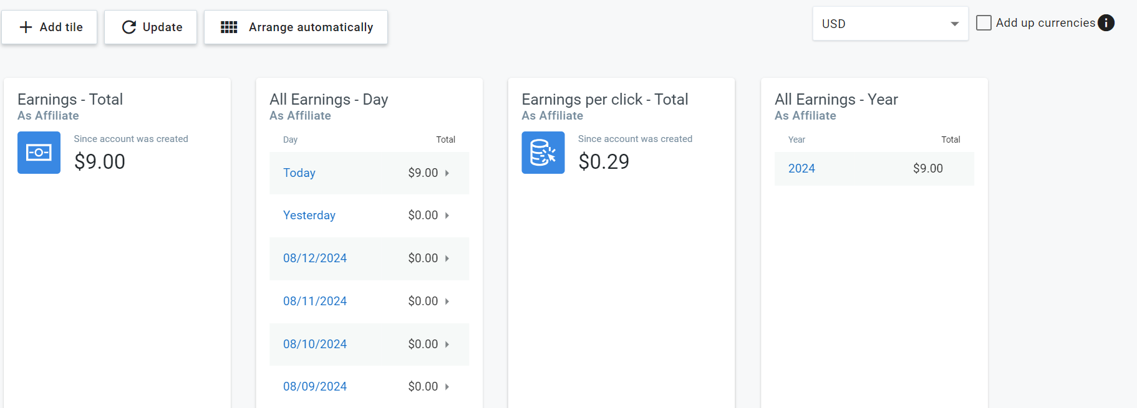Expand the 08/10/2024 row arrow
This screenshot has width=1137, height=408.
point(447,344)
